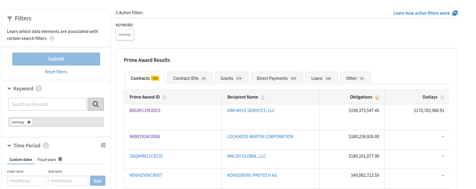Switch to the Contract IDVs tab
This screenshot has width=476, height=189.
[190, 78]
